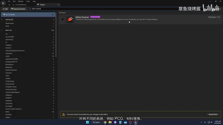The height and width of the screenshot is (125, 223).
Task: Close the Plugins tab
Action: [58, 5]
